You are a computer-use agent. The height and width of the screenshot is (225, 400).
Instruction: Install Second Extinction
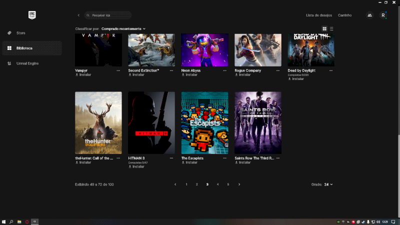[136, 74]
